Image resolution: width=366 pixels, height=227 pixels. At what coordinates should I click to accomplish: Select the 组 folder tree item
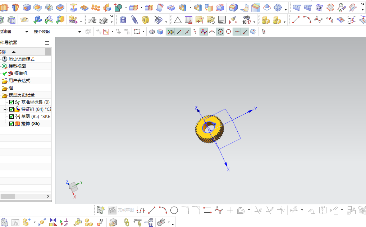[11, 88]
